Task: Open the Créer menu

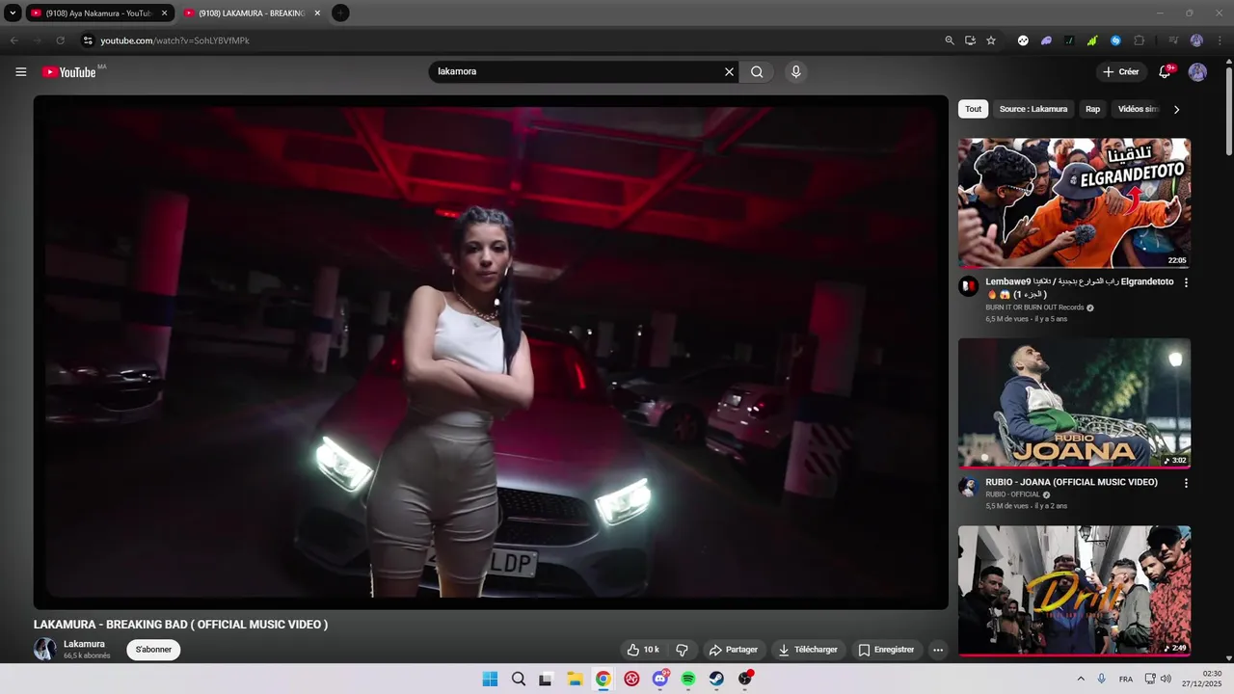Action: [x=1121, y=71]
